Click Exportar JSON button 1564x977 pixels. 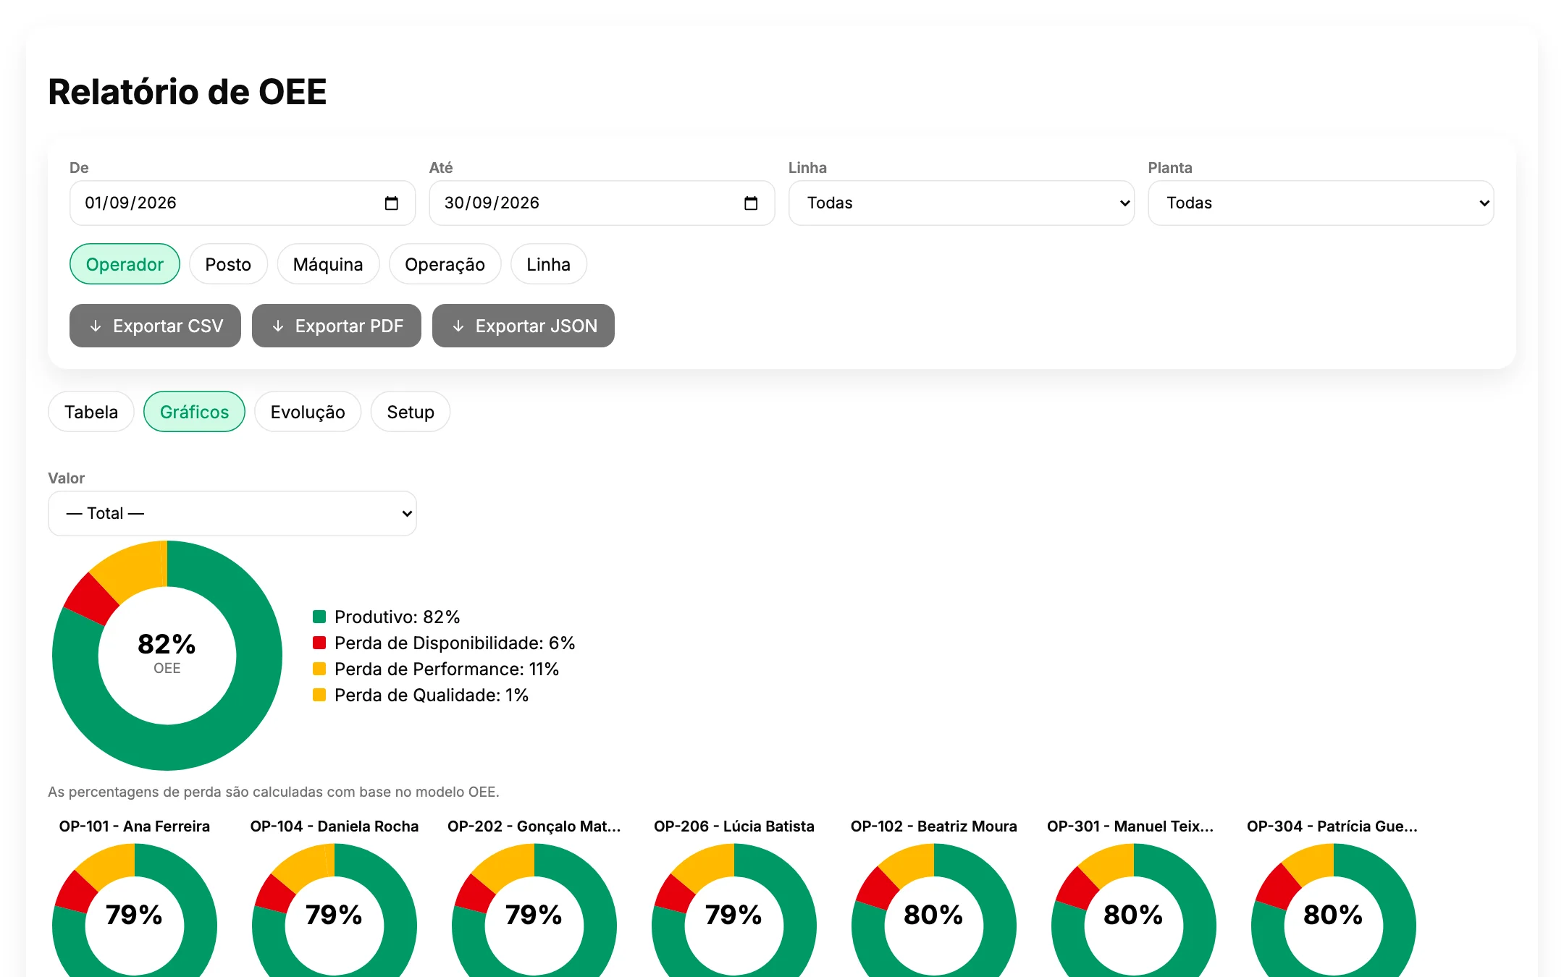pyautogui.click(x=524, y=326)
